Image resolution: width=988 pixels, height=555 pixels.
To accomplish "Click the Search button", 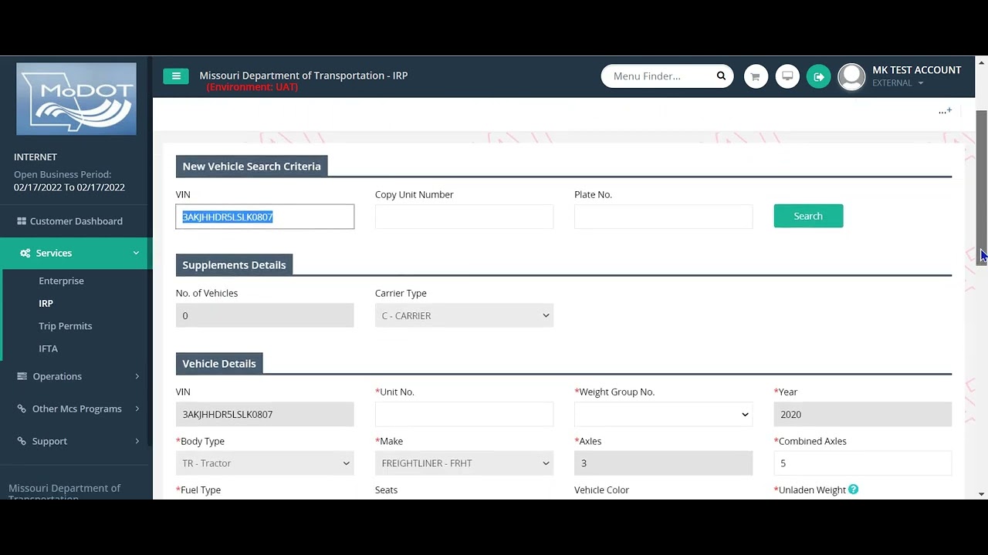I will [808, 216].
